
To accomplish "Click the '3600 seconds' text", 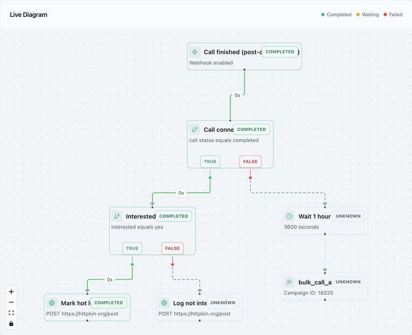I will pos(301,227).
